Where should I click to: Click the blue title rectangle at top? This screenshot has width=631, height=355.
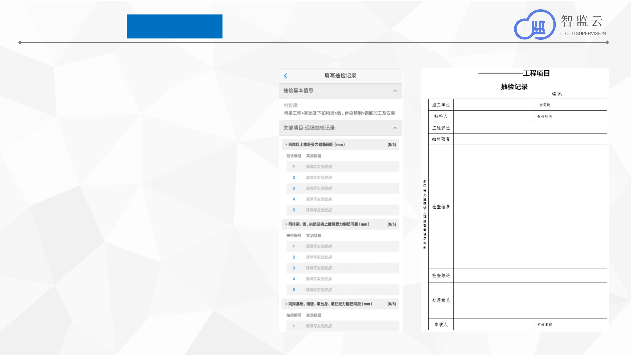click(x=175, y=26)
